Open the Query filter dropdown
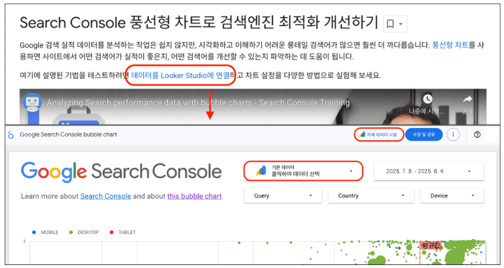This screenshot has height=268, width=504. pos(283,196)
